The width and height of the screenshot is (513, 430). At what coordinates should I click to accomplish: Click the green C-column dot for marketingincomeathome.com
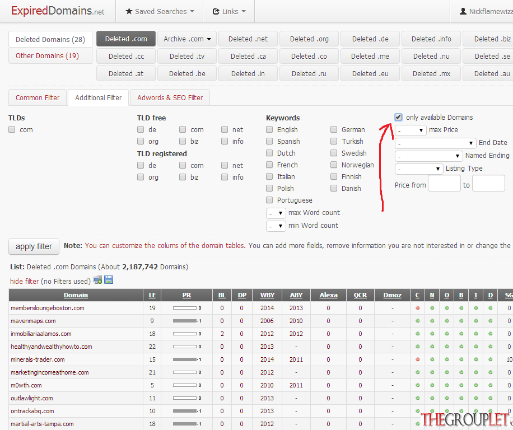coord(417,372)
